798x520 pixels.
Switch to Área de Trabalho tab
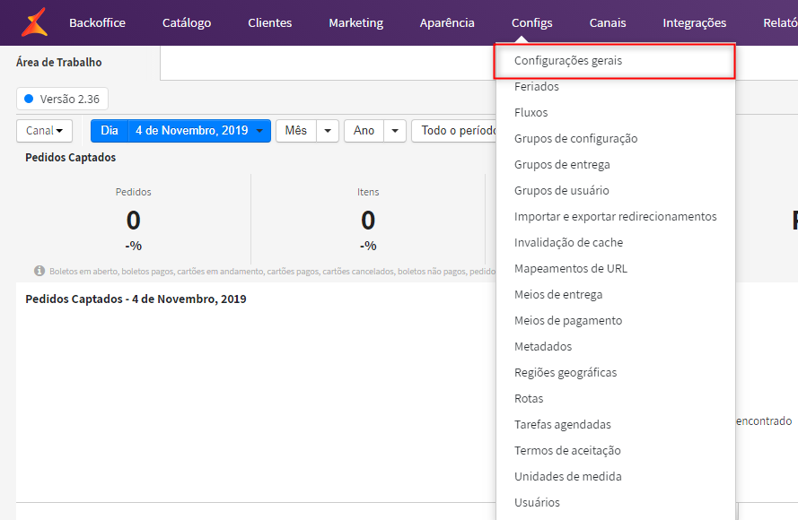(59, 62)
